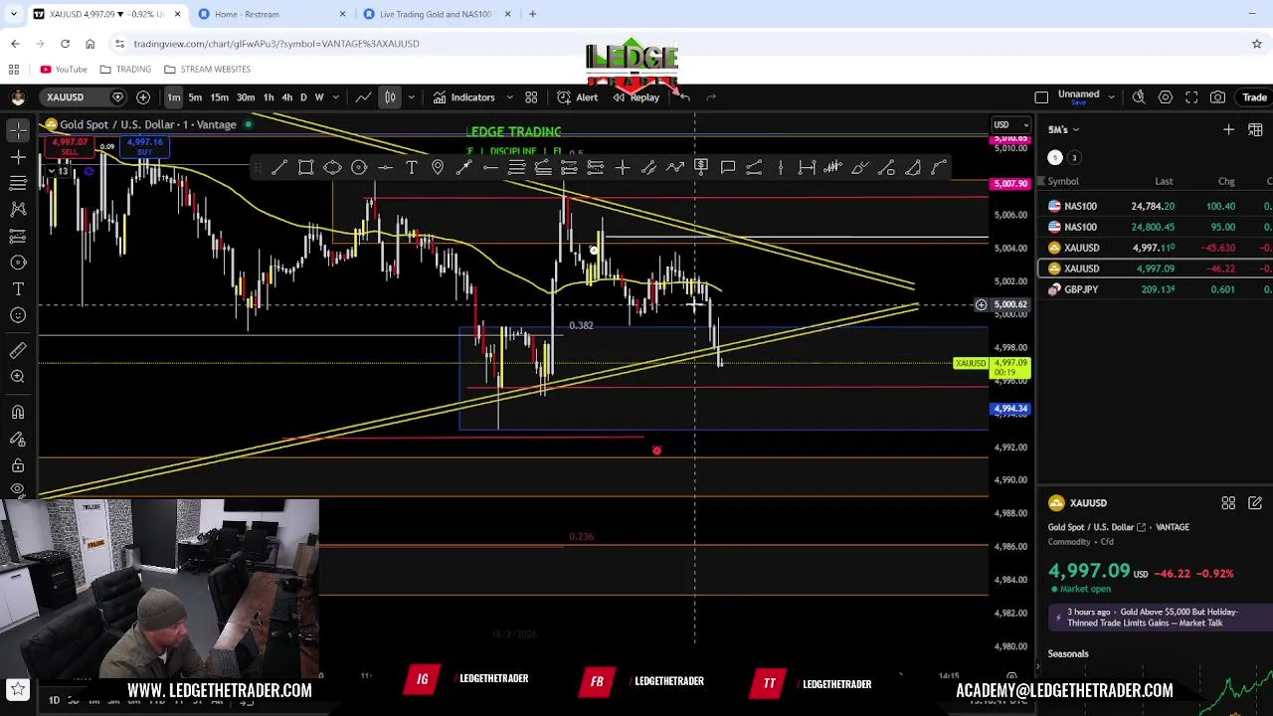Switch to 5m timeframe

pyautogui.click(x=195, y=96)
